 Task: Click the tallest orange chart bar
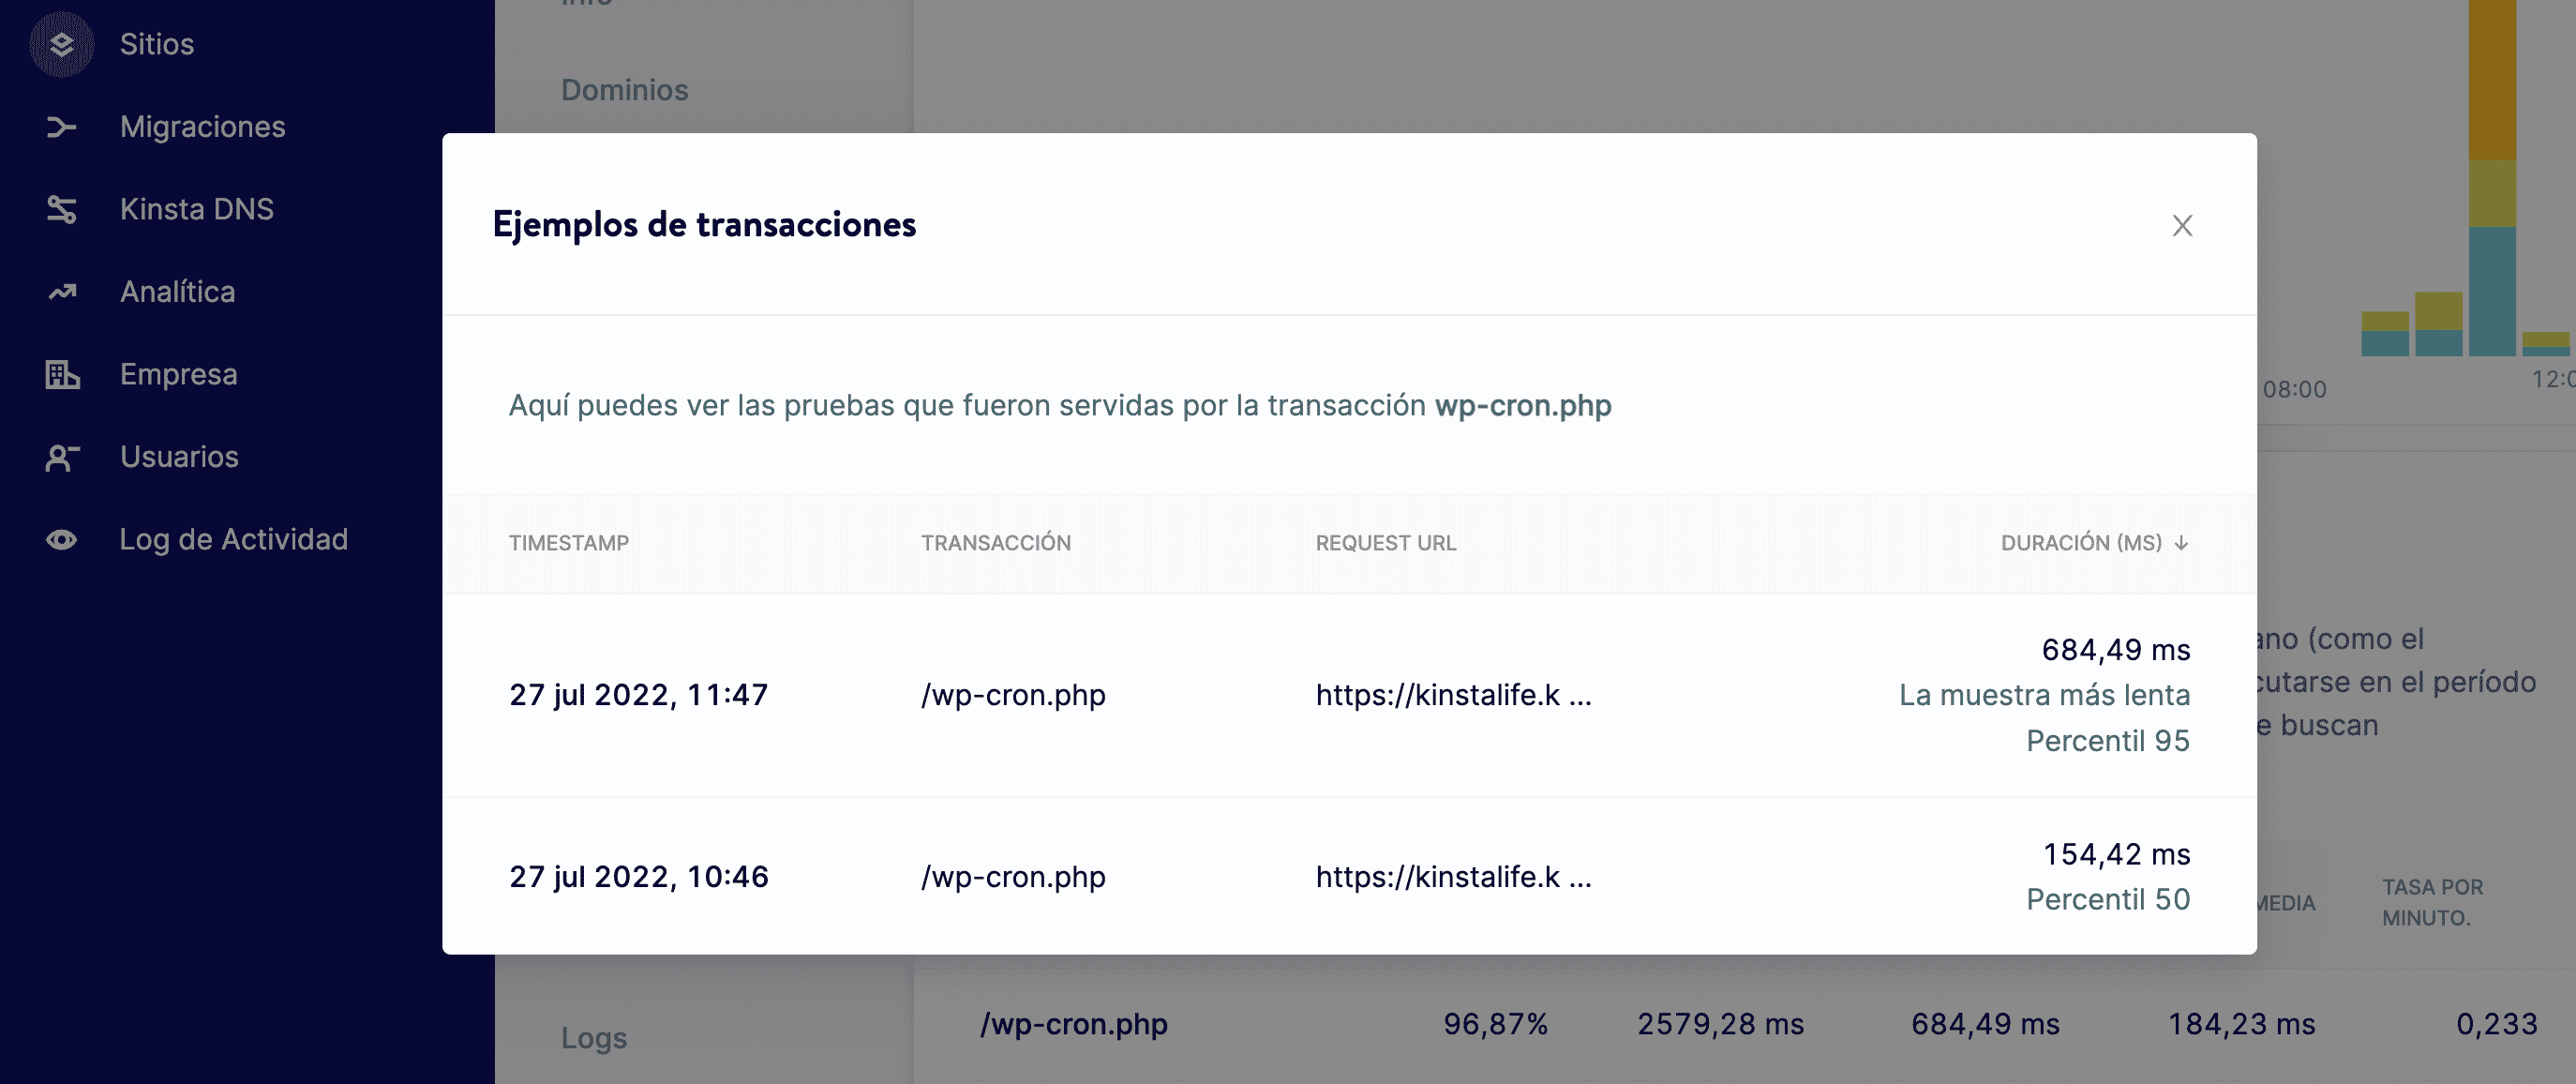coord(2491,80)
